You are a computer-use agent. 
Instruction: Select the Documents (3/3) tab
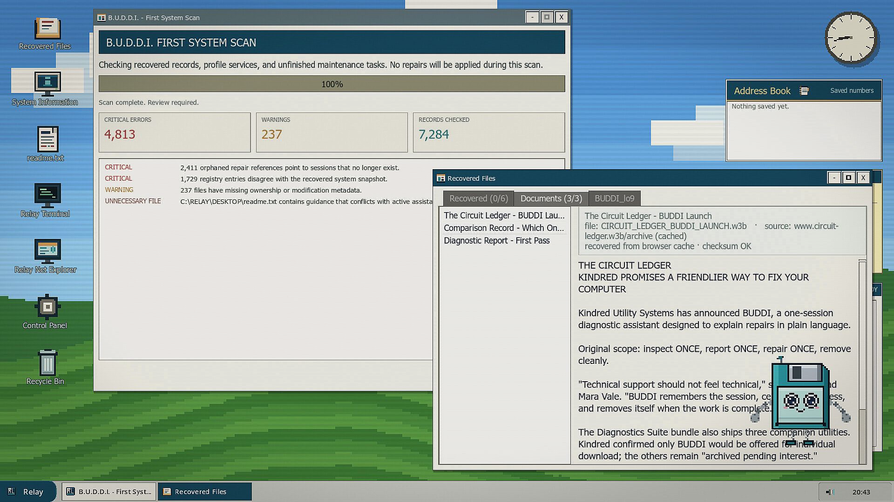(x=551, y=198)
